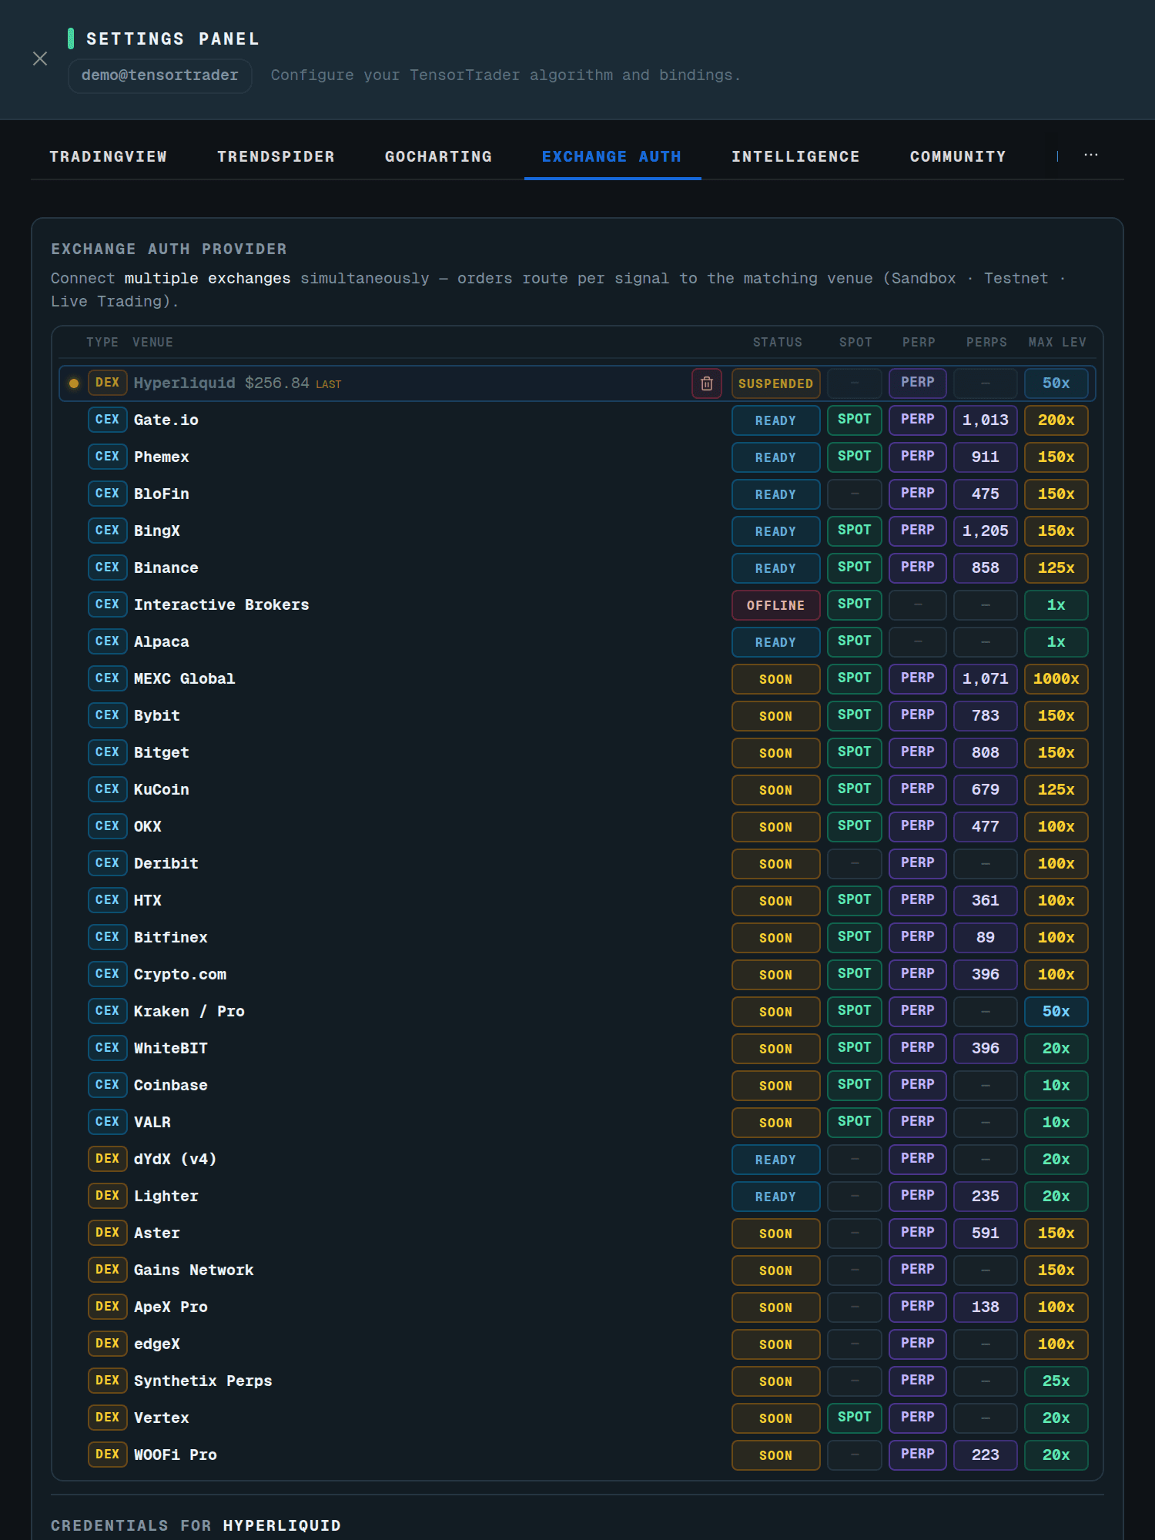This screenshot has width=1155, height=1540.
Task: Select the OKX exchange
Action: (577, 827)
